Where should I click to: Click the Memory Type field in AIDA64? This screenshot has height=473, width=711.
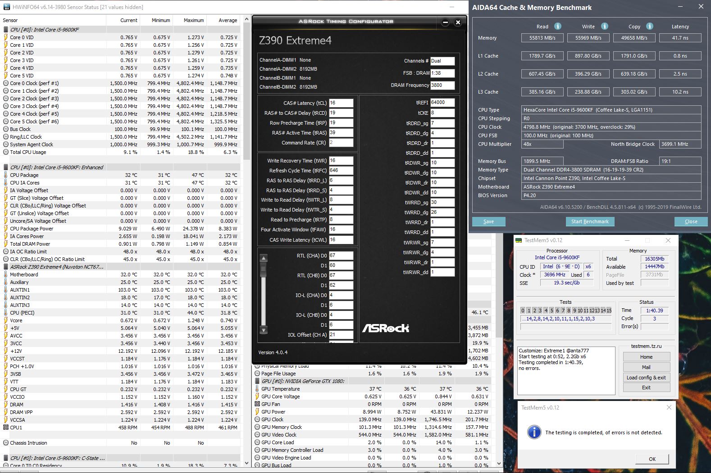pyautogui.click(x=611, y=170)
